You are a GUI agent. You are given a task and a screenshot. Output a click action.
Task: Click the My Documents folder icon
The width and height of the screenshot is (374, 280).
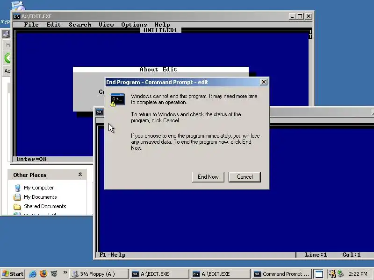[17, 197]
